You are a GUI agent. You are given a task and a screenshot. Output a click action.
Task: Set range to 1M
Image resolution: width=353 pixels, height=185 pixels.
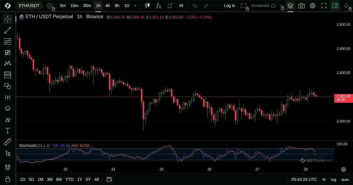coord(40,179)
